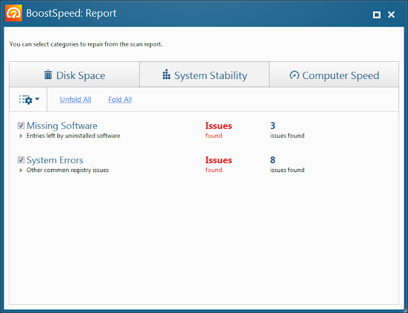Select the System Stability tab

click(x=204, y=75)
